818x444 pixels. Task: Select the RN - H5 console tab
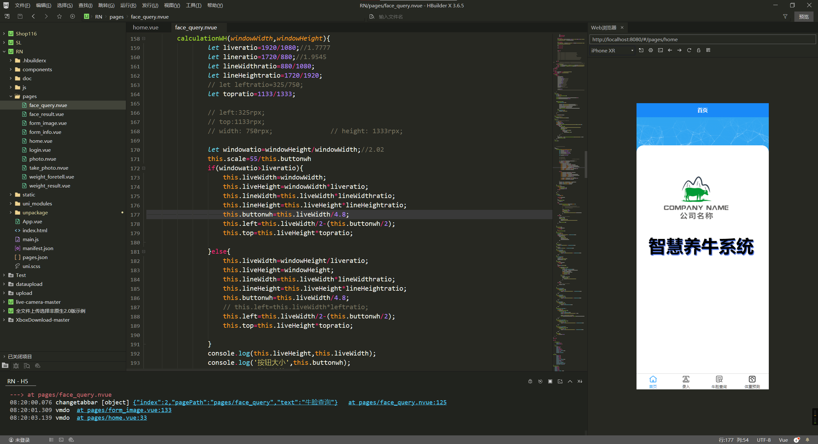coord(18,381)
